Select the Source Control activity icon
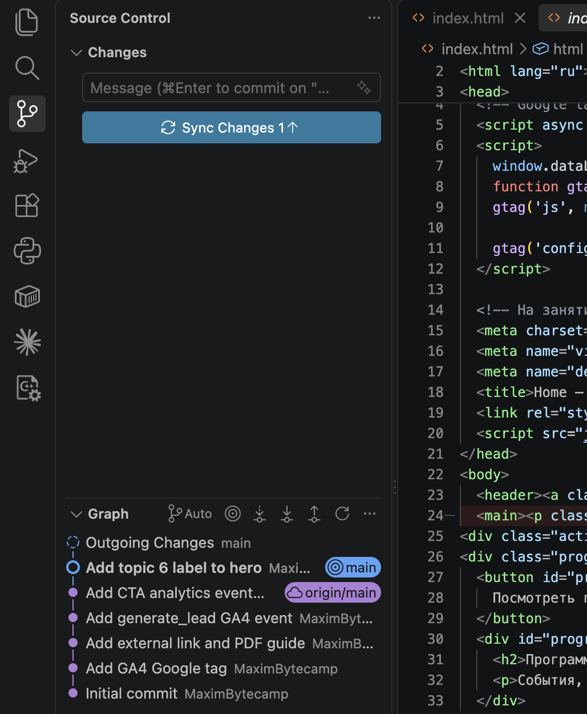This screenshot has height=714, width=587. [27, 114]
